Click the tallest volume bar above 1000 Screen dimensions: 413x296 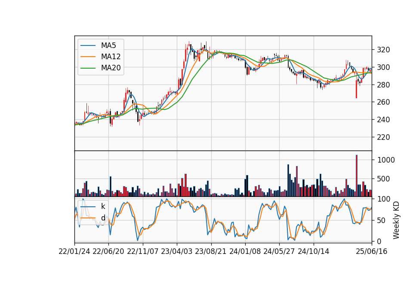pyautogui.click(x=357, y=176)
